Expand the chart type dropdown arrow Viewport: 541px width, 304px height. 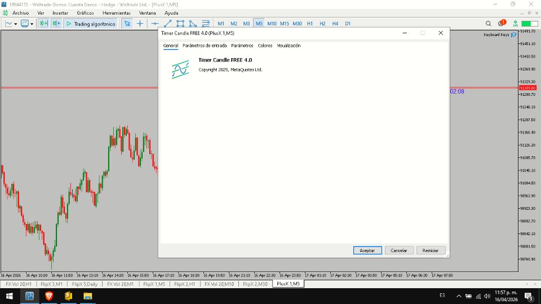[16, 24]
